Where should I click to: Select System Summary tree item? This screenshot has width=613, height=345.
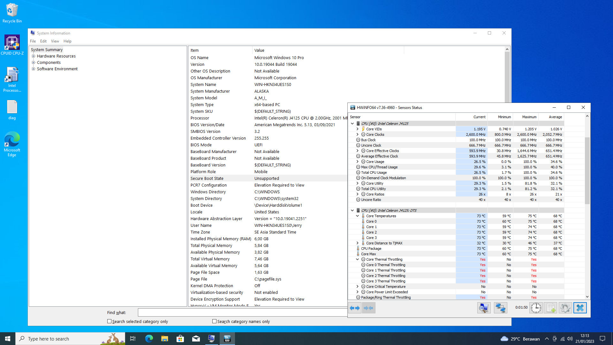(x=47, y=50)
